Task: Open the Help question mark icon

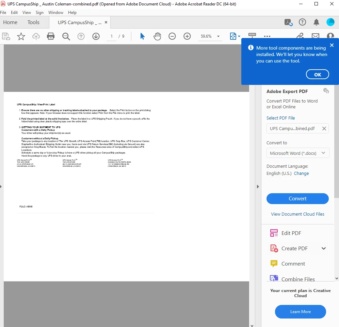Action: pos(302,22)
